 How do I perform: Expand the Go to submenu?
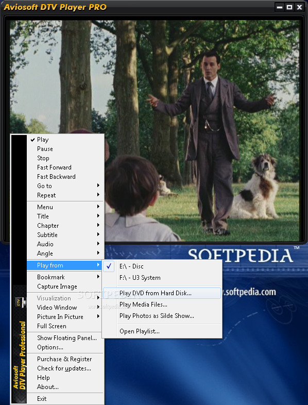coord(65,186)
